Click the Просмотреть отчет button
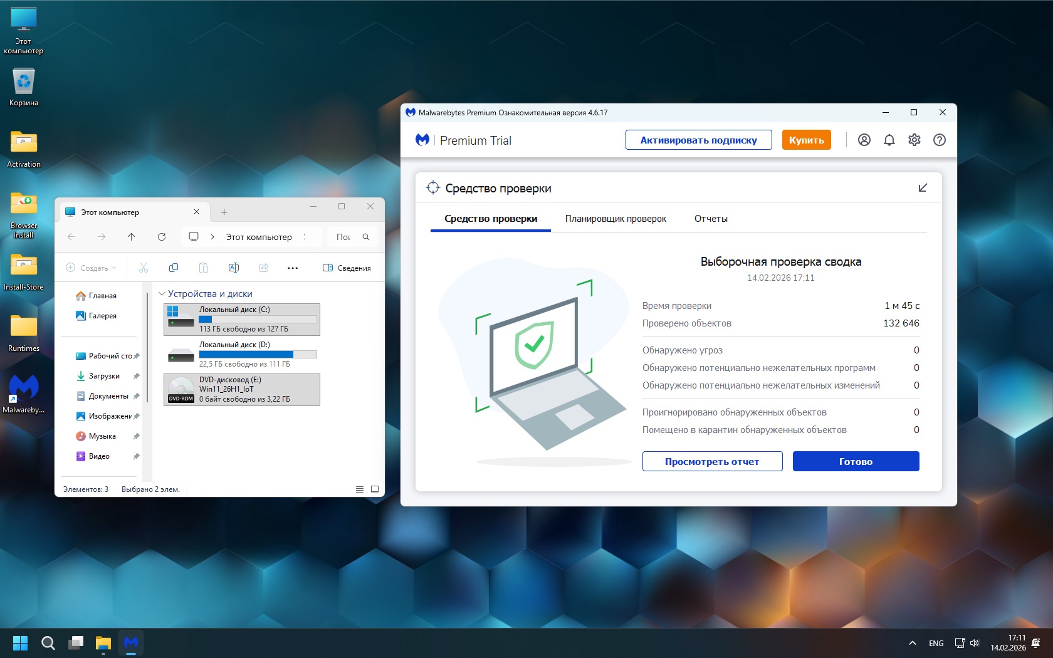 tap(712, 461)
